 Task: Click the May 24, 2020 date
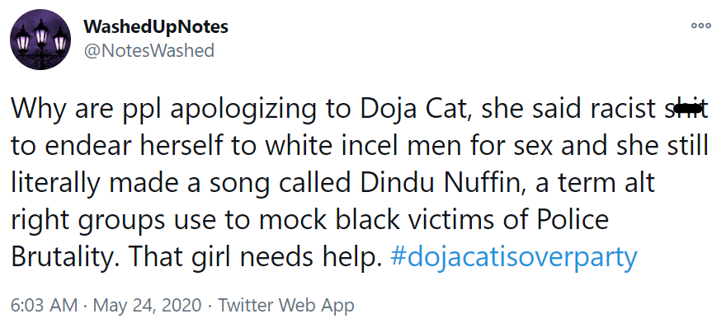pyautogui.click(x=147, y=306)
